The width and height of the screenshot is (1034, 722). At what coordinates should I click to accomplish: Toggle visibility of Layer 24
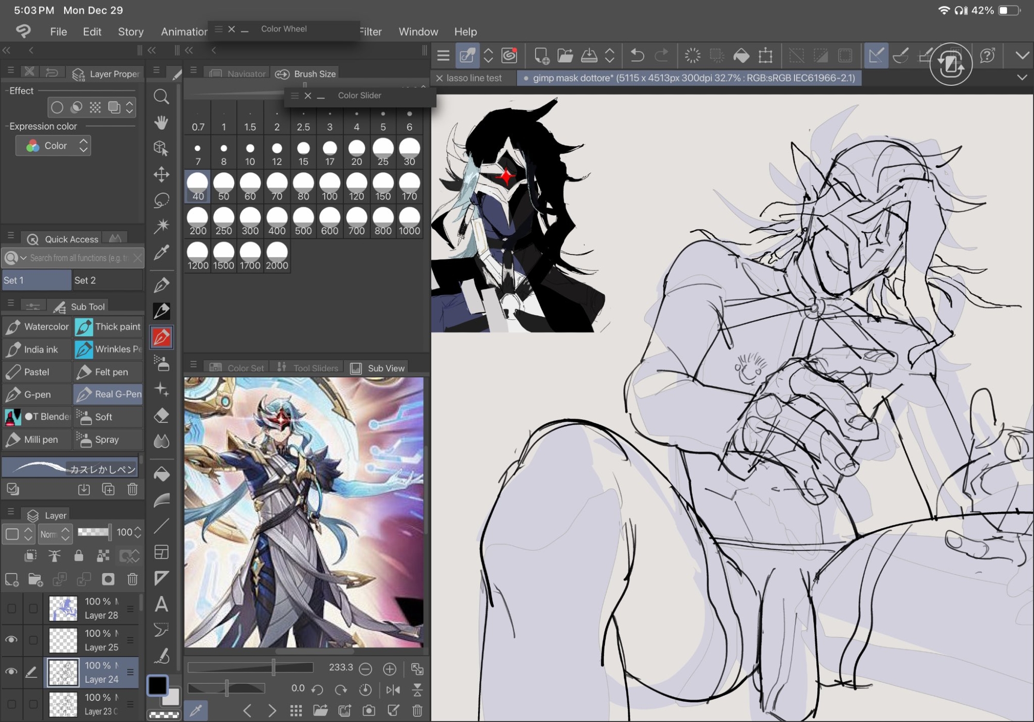[x=11, y=672]
